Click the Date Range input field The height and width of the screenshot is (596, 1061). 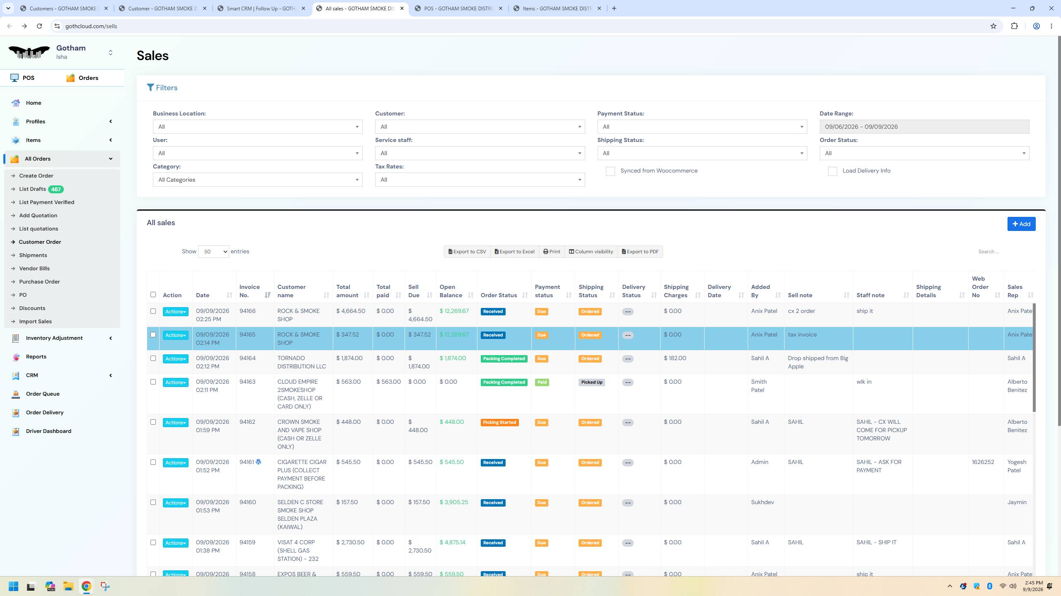[924, 127]
